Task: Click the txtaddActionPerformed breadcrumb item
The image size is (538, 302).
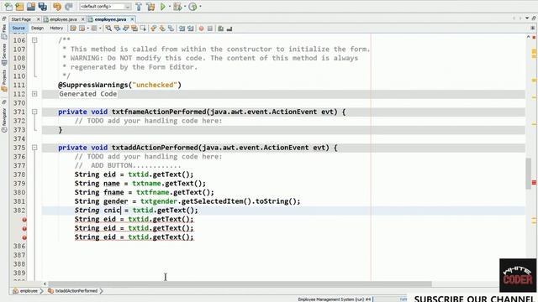Action: point(73,291)
